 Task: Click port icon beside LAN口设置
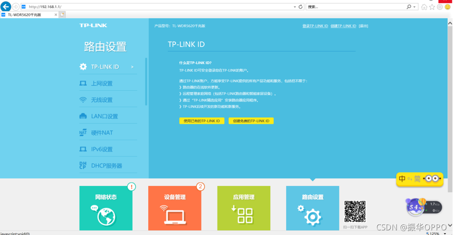point(83,116)
